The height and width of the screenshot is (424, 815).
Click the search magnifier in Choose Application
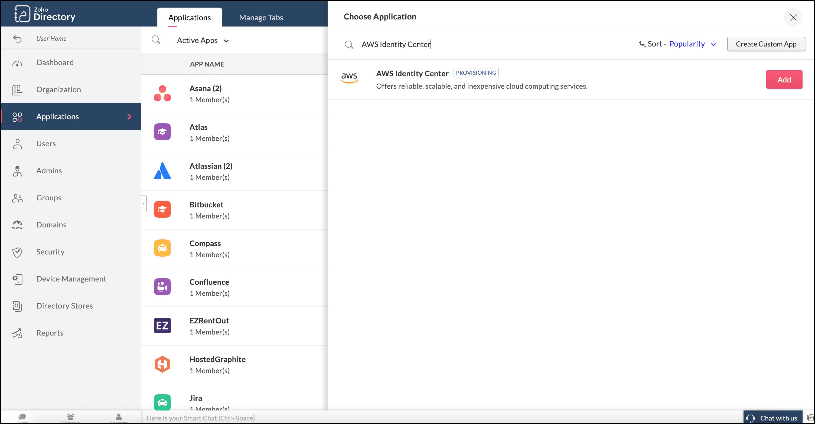(349, 45)
